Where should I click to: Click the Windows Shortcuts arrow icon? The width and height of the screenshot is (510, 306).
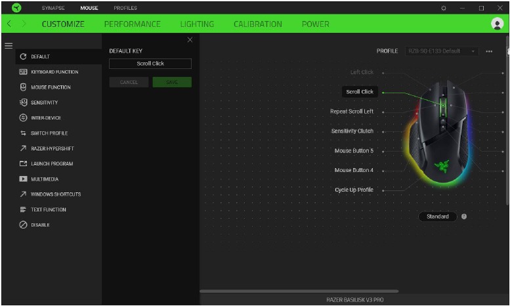tap(23, 194)
